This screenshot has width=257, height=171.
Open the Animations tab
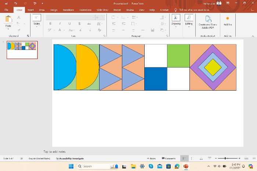85,10
